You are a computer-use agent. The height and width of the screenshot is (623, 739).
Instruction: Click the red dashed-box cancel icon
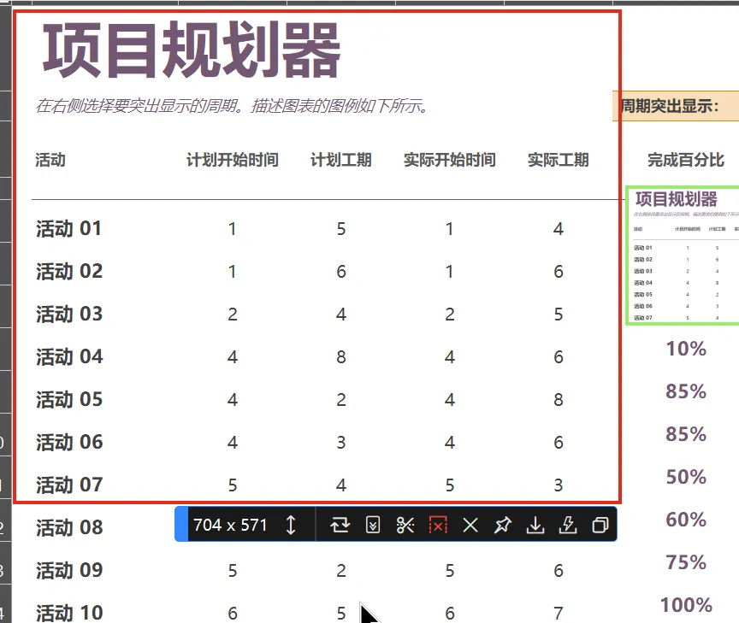438,526
